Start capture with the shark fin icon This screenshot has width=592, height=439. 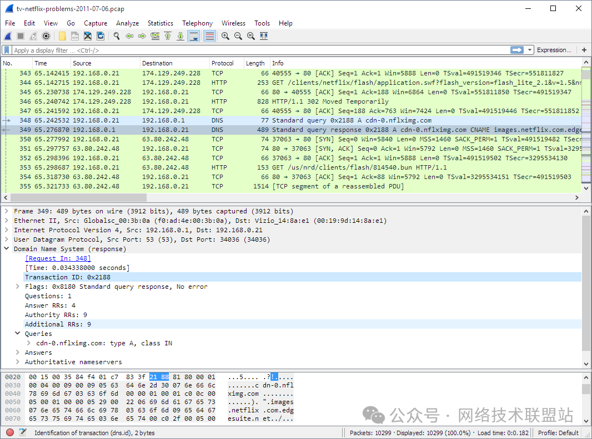(8, 36)
